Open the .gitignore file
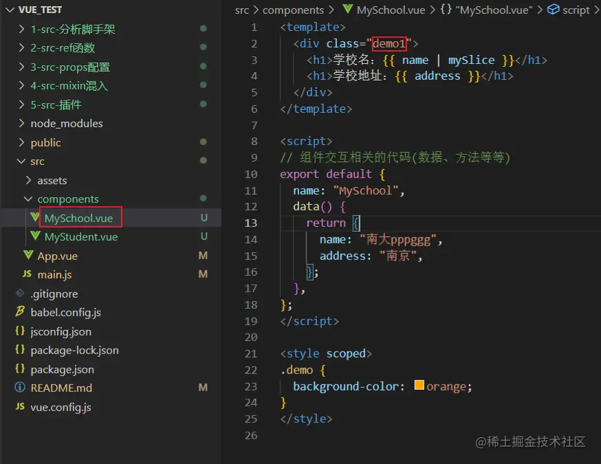Image resolution: width=601 pixels, height=464 pixels. 54,294
